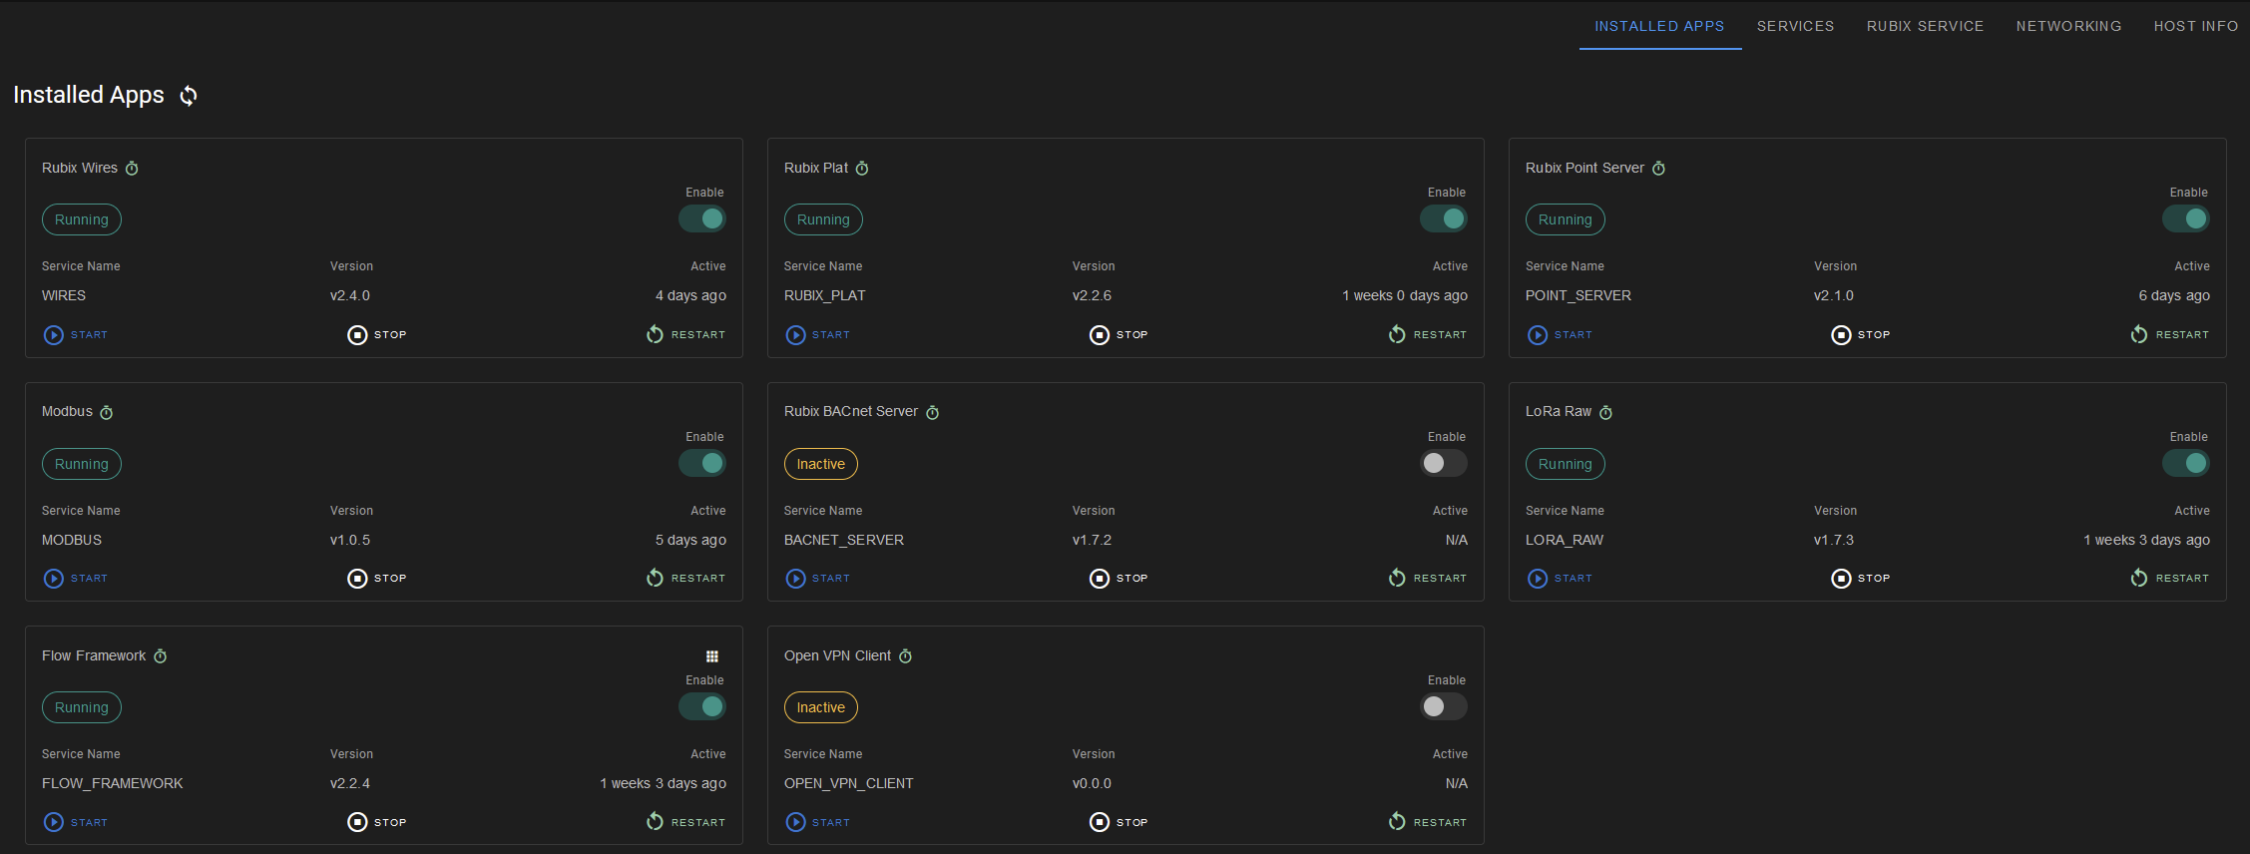Stop the POINT_SERVER service
The height and width of the screenshot is (854, 2250).
click(1861, 335)
